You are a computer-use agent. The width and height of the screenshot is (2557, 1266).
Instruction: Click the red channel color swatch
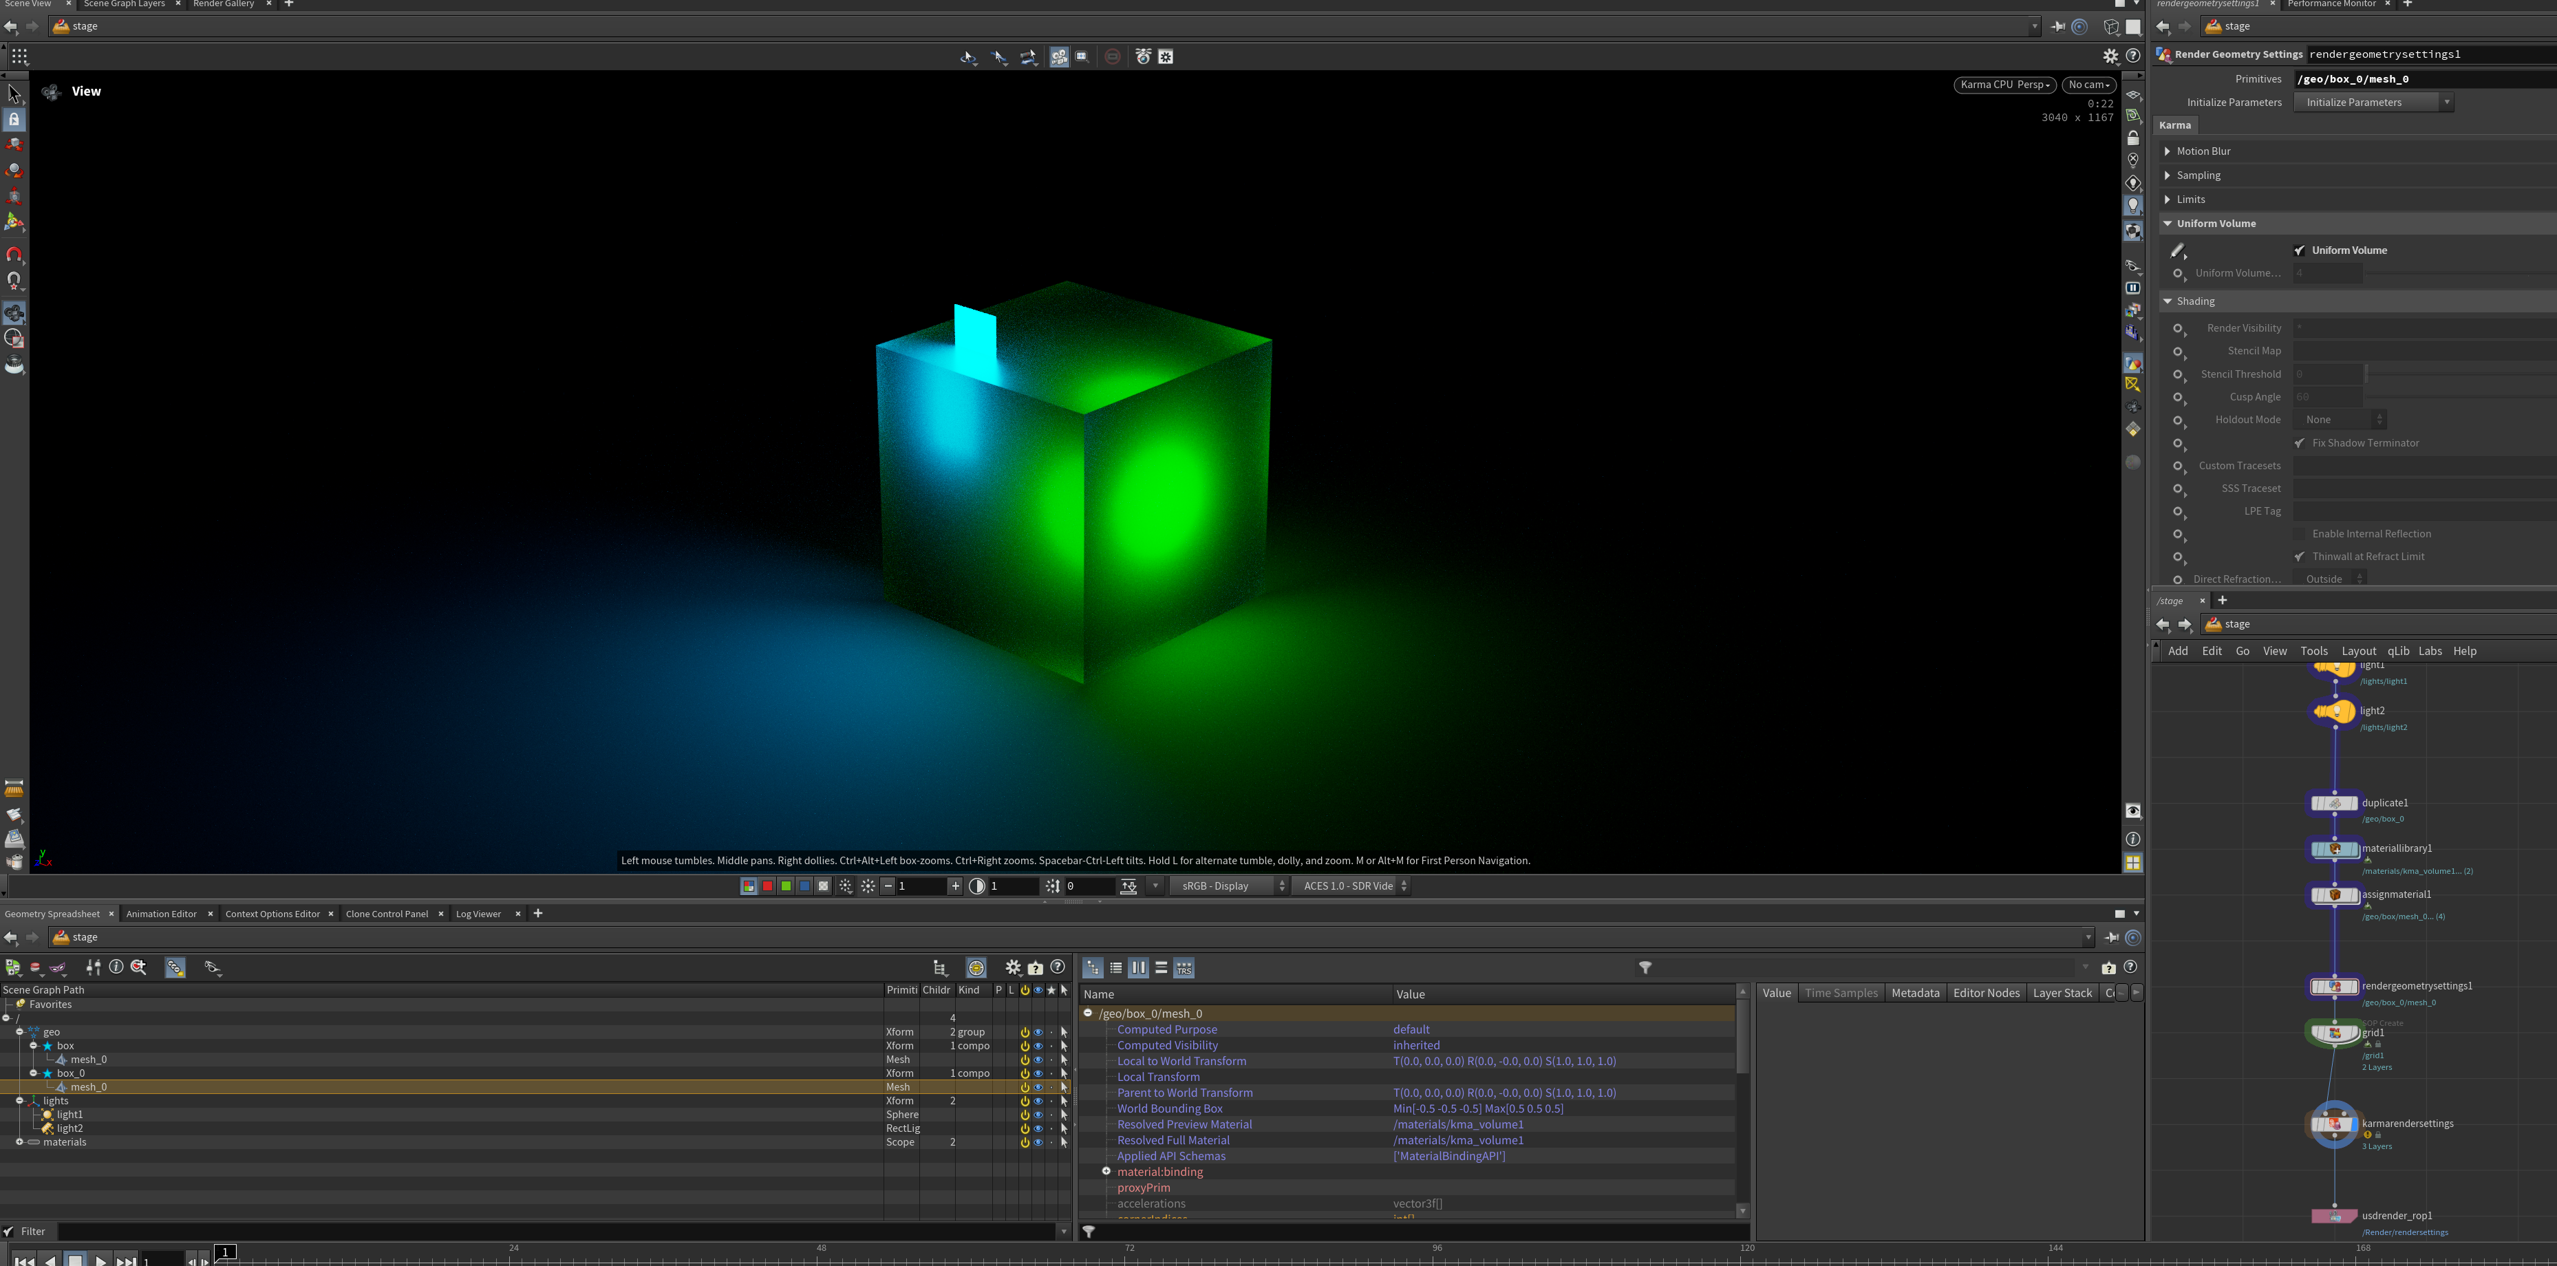(767, 886)
